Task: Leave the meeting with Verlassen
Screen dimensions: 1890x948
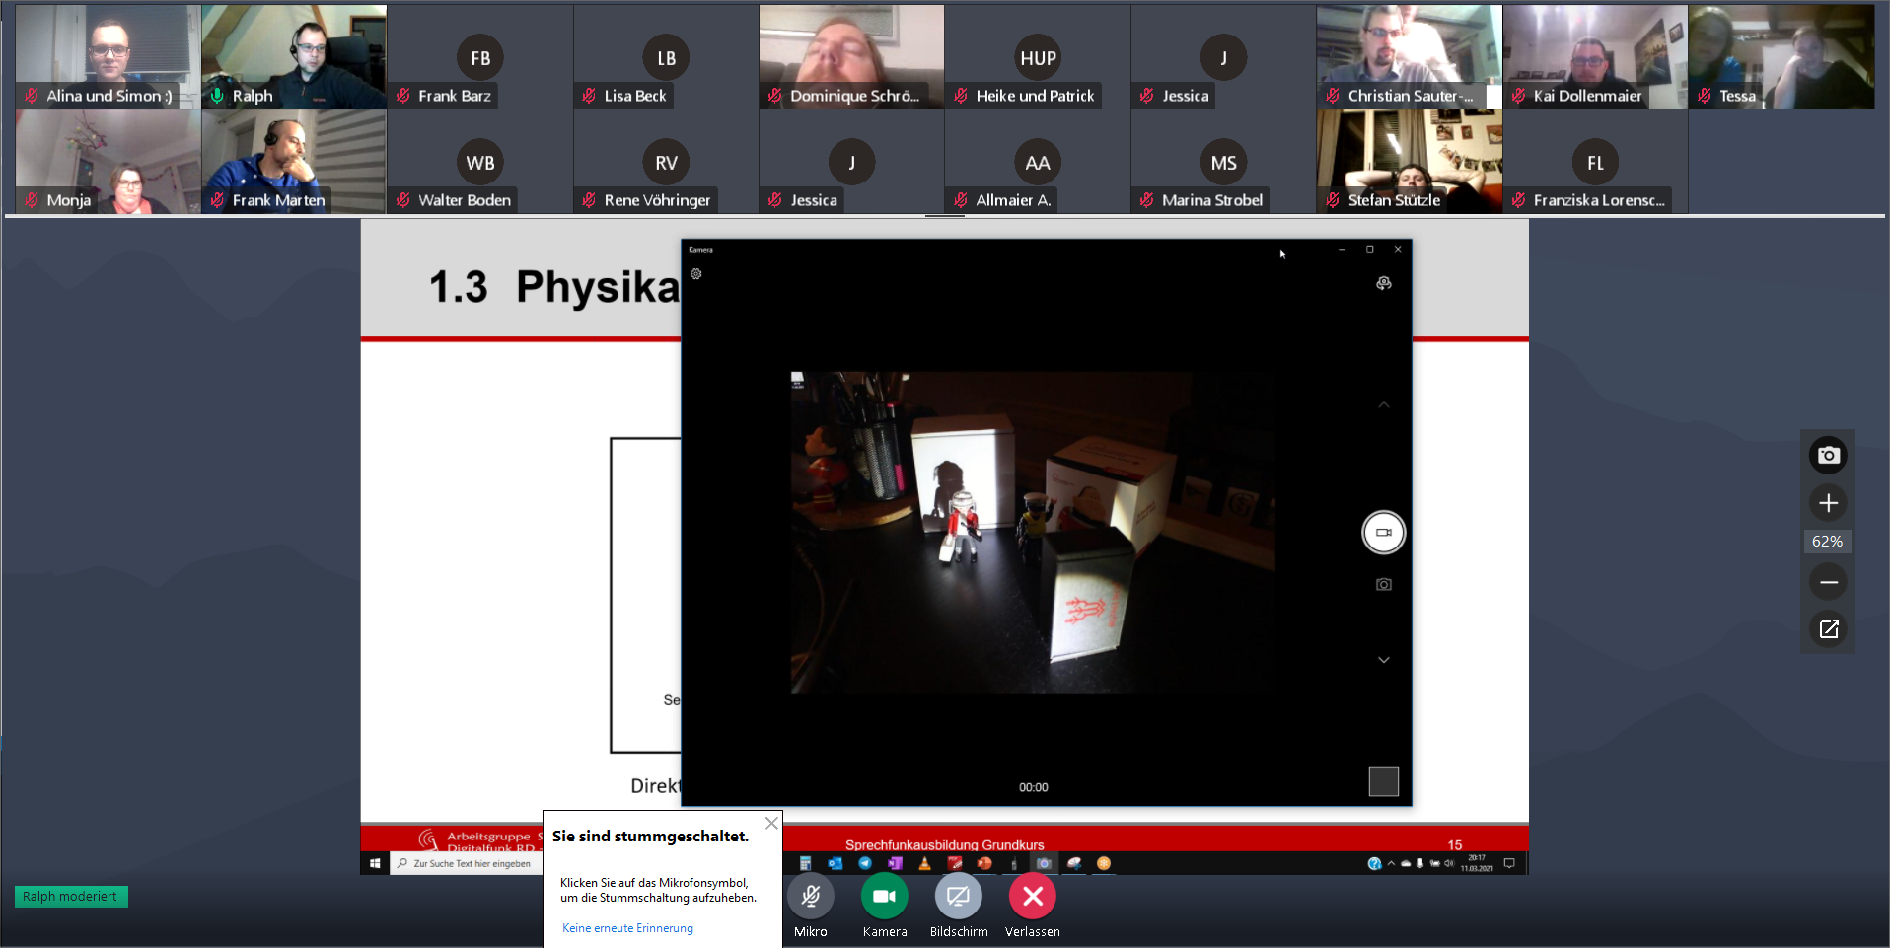Action: pyautogui.click(x=1033, y=896)
